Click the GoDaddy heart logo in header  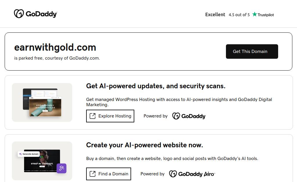tap(19, 14)
